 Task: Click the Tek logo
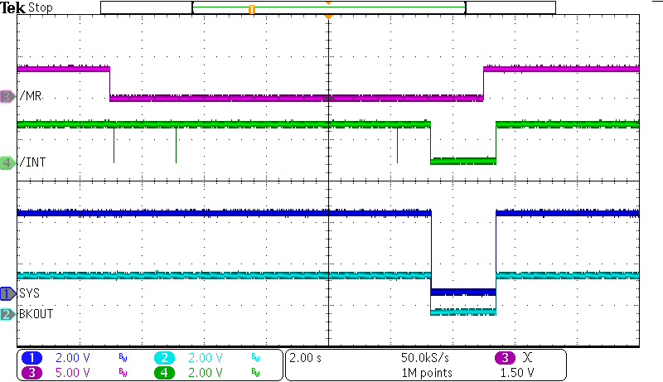point(13,7)
